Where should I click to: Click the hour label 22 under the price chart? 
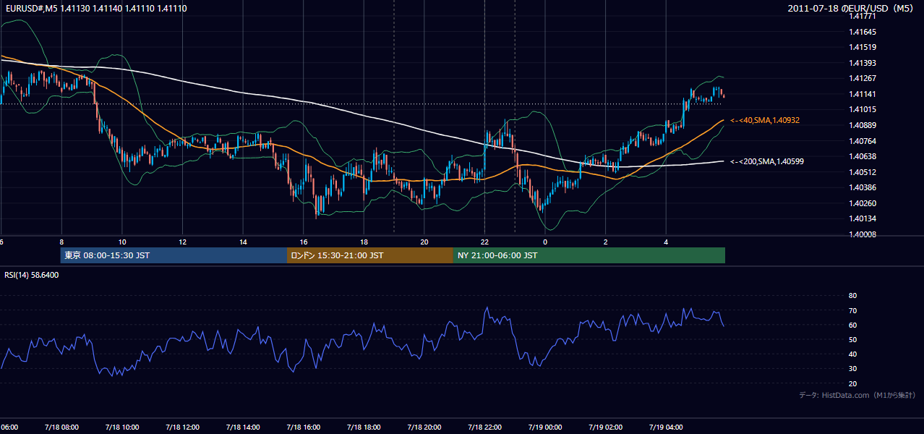pyautogui.click(x=485, y=242)
